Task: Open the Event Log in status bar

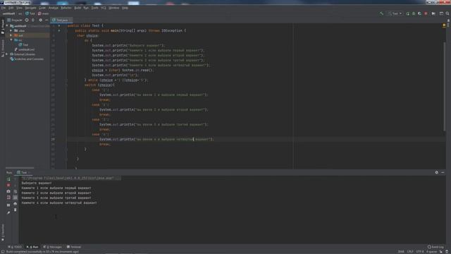Action: pos(435,247)
